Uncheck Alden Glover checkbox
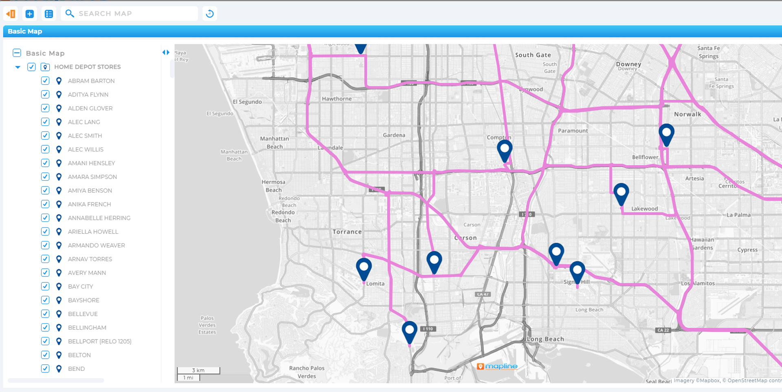The height and width of the screenshot is (392, 782). point(45,108)
